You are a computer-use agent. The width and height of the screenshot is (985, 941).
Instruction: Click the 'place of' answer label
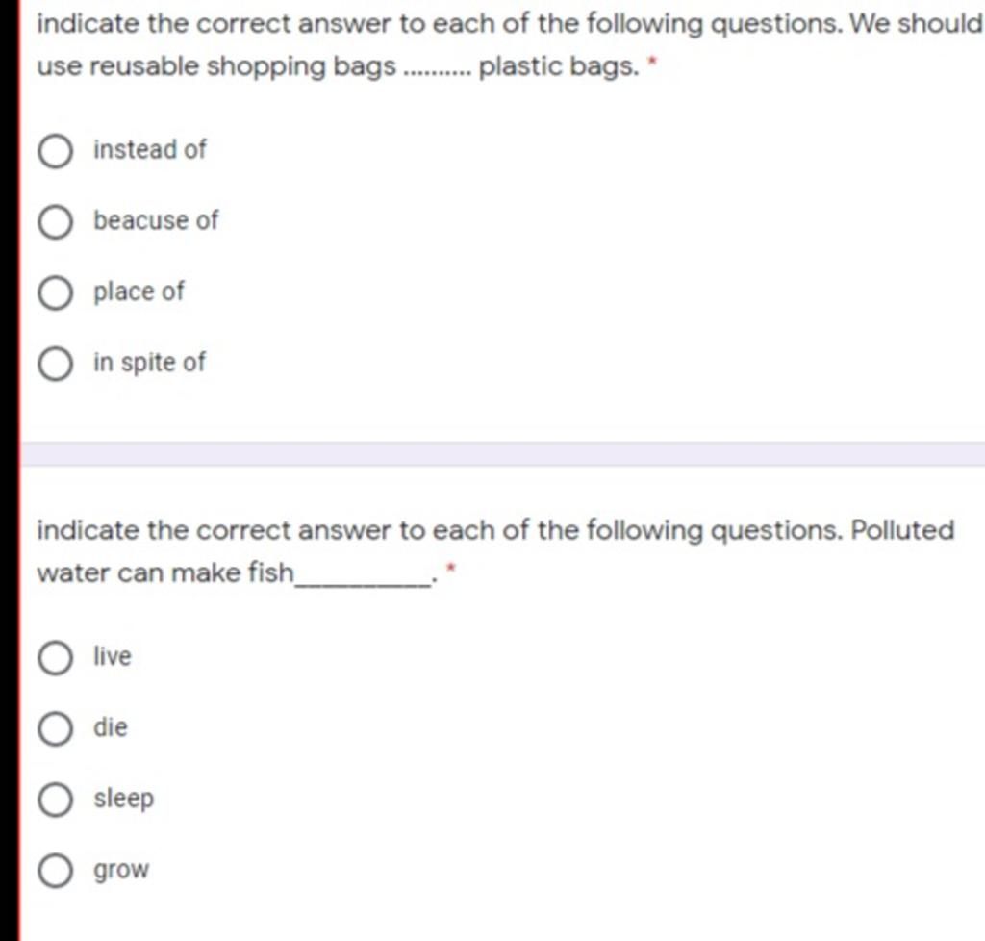point(139,292)
